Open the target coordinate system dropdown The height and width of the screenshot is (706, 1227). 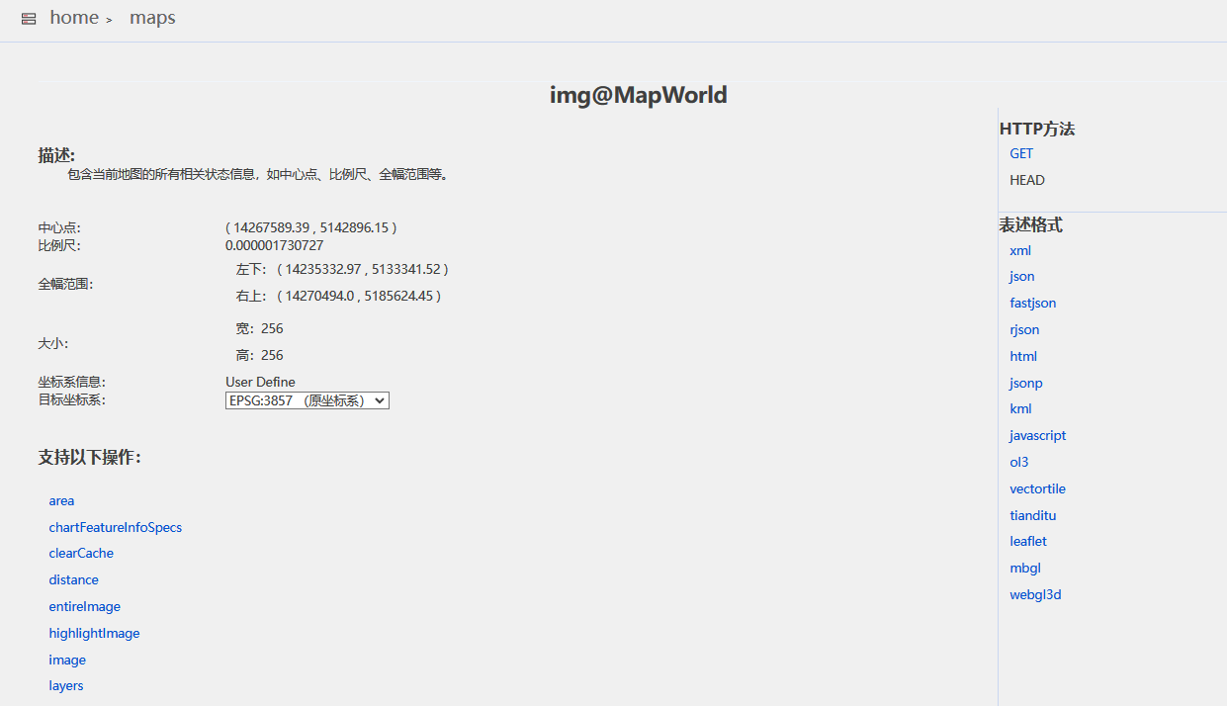[307, 400]
